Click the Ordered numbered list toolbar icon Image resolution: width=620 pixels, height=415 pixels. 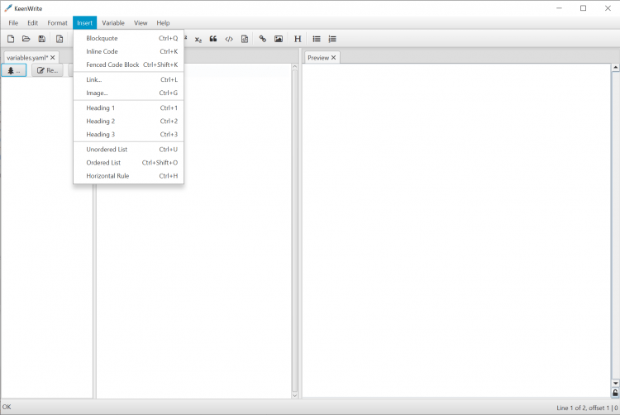(x=332, y=39)
